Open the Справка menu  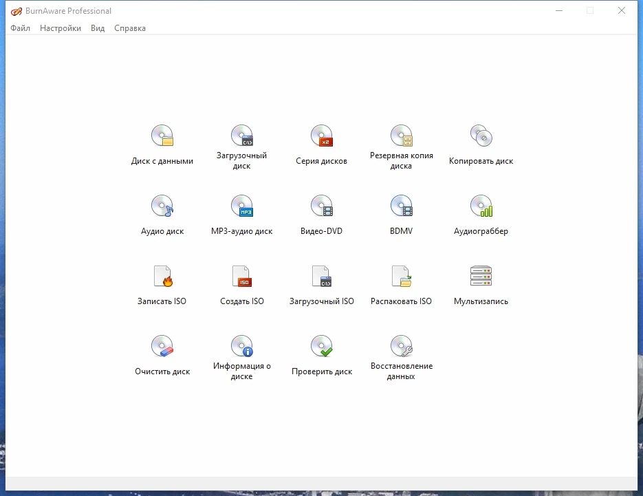[130, 28]
